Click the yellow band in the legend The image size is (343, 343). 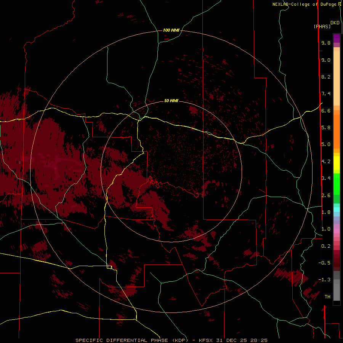click(337, 163)
